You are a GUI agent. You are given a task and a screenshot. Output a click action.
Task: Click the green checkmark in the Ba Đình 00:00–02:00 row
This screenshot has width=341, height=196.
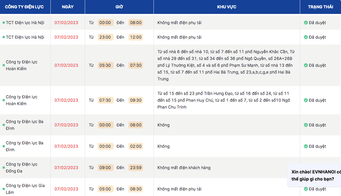[306, 146]
